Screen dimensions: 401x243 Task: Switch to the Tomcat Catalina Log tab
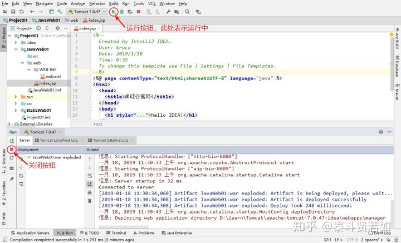pos(110,141)
